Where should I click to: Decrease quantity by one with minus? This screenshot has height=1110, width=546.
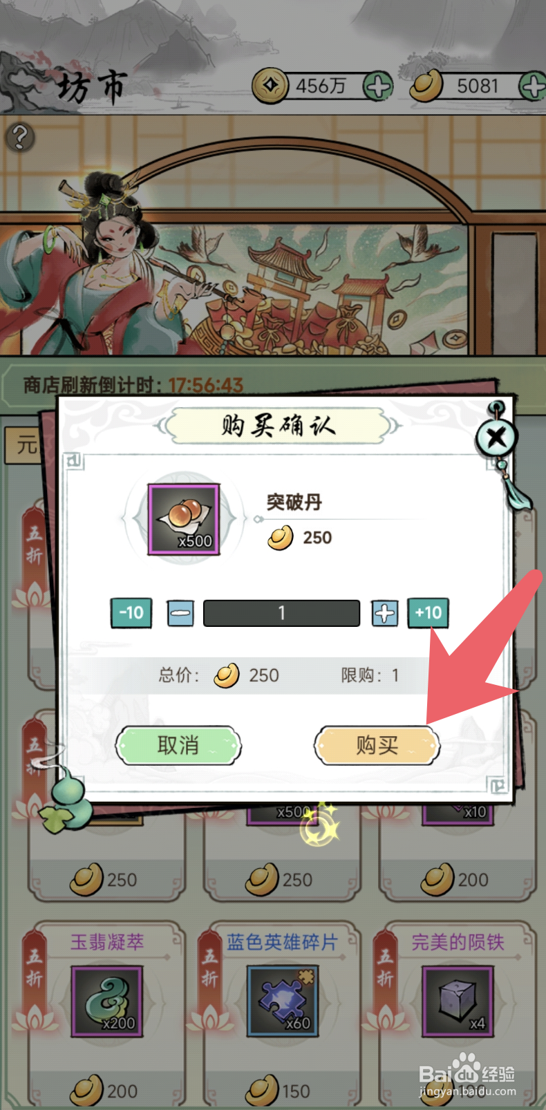(x=180, y=613)
